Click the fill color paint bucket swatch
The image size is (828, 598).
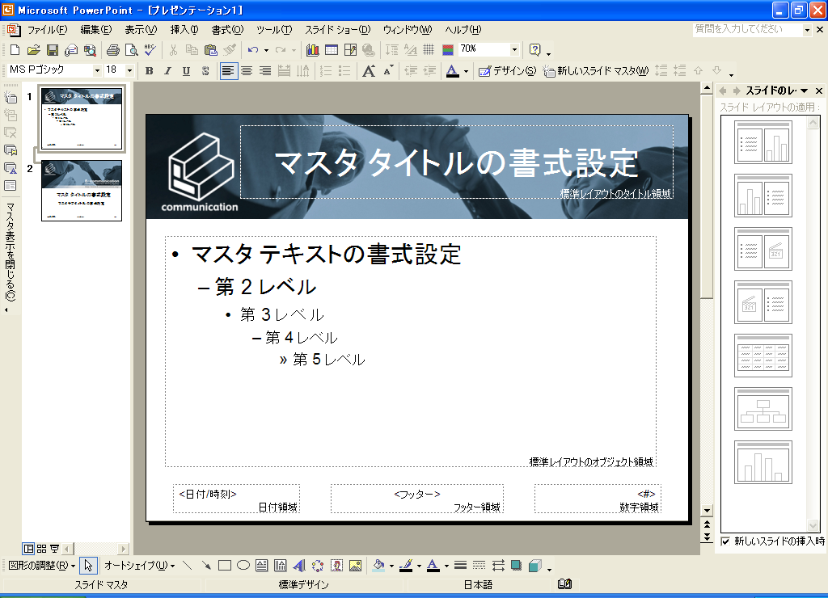[x=378, y=566]
